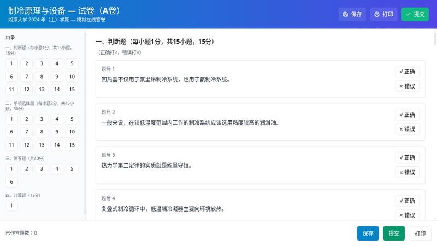Screen dimensions: 437x246
Task: Jump to 判断题 question 15 in sidebar
Action: click(72, 90)
